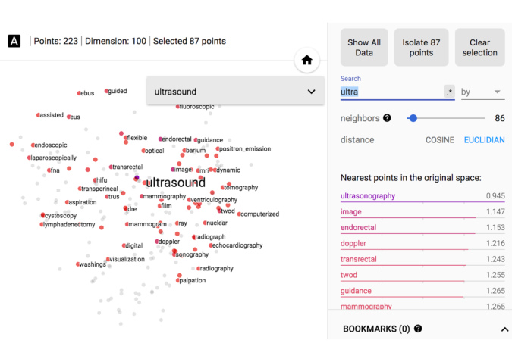Toggle regex search mode button

tap(450, 92)
